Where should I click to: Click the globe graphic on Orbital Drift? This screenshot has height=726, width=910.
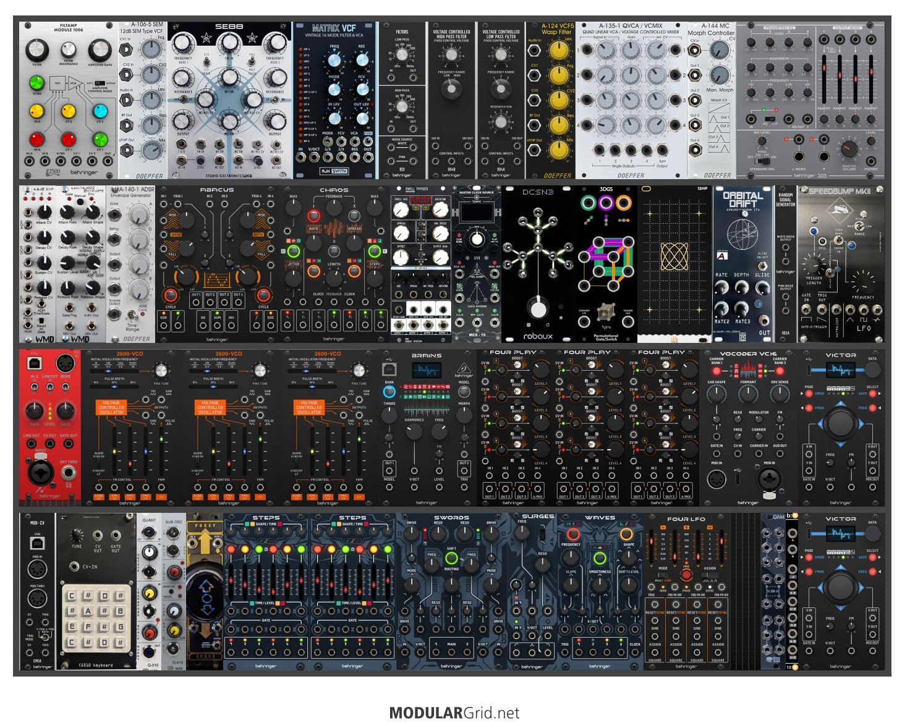coord(742,234)
